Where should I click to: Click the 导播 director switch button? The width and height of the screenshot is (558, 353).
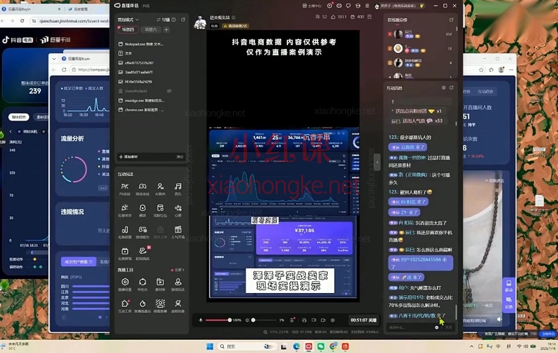[163, 20]
